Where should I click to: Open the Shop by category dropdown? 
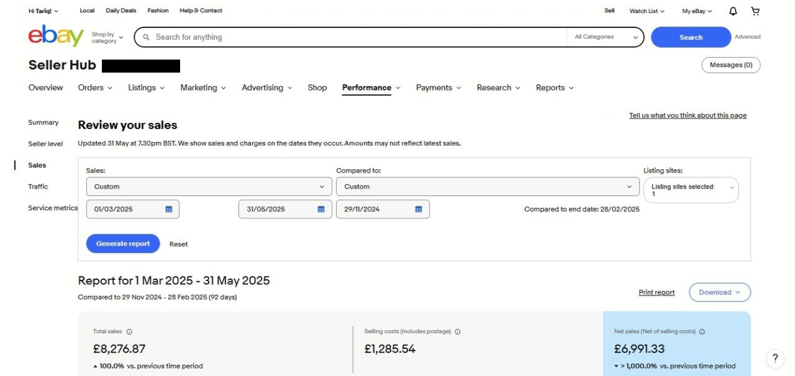[107, 37]
